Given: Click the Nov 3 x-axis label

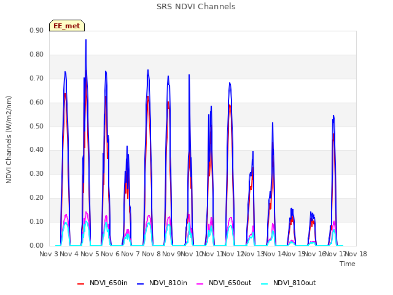Looking at the screenshot, I should tap(49, 254).
